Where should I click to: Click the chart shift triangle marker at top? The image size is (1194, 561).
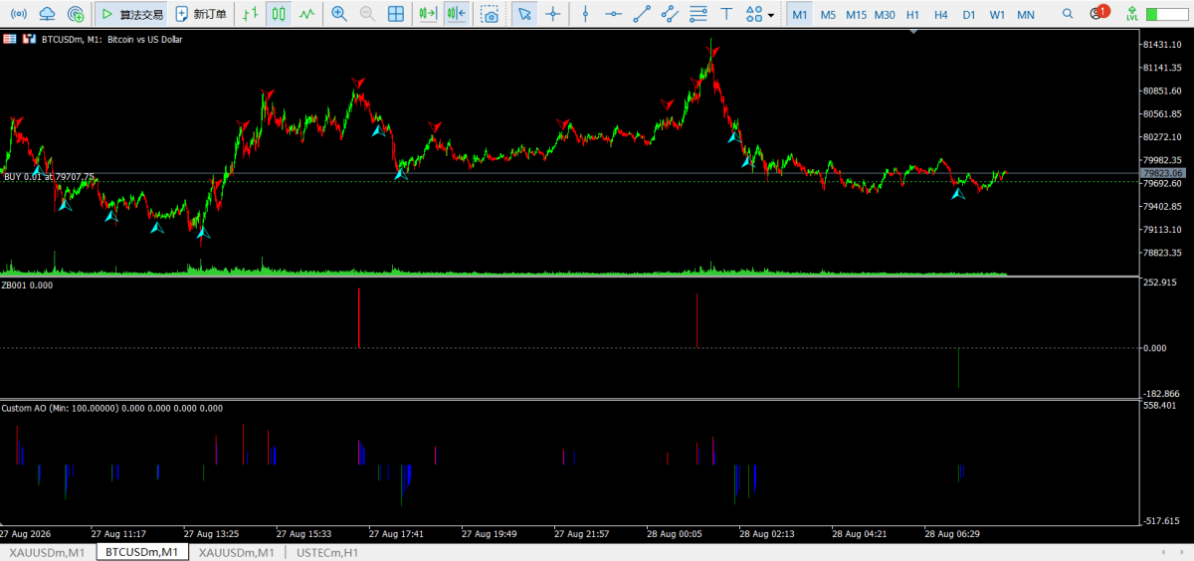tap(915, 32)
